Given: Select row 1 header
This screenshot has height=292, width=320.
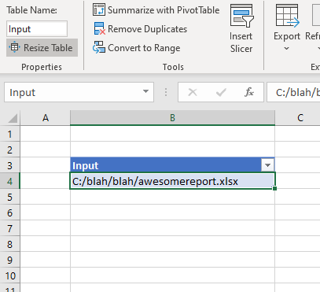Looking at the screenshot, I should pos(9,134).
